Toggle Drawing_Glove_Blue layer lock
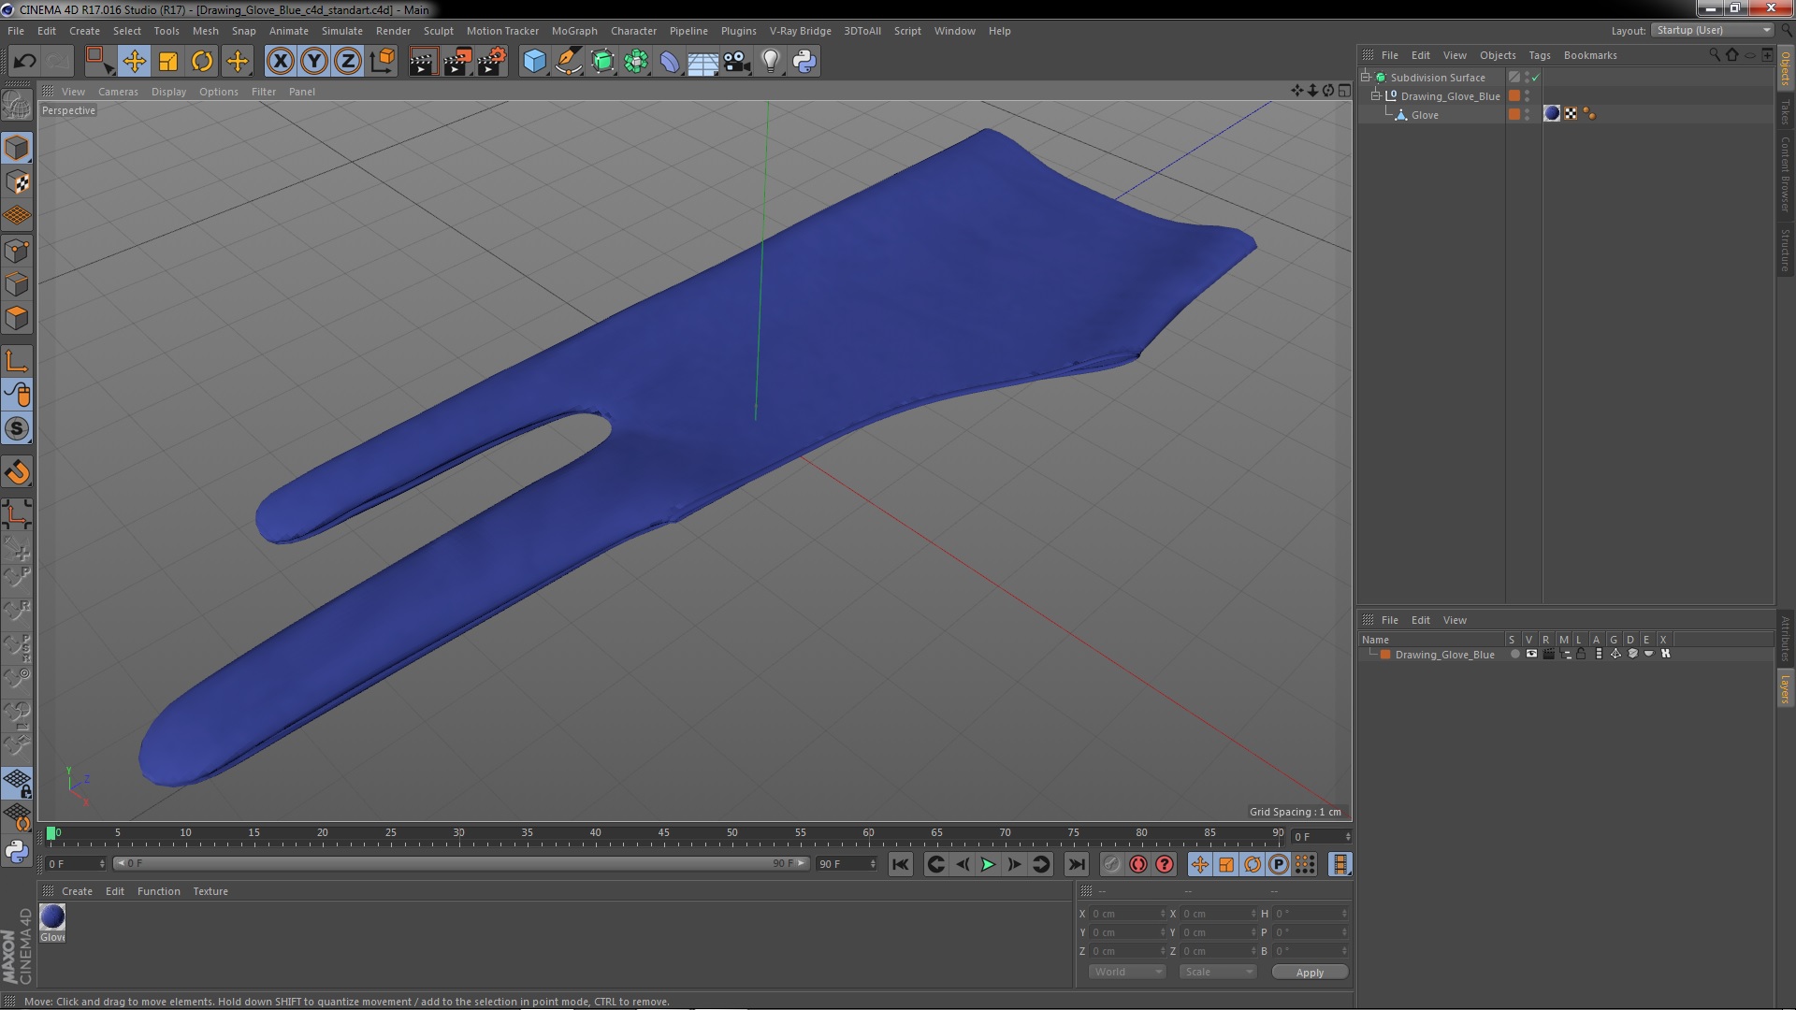This screenshot has height=1010, width=1796. point(1581,654)
